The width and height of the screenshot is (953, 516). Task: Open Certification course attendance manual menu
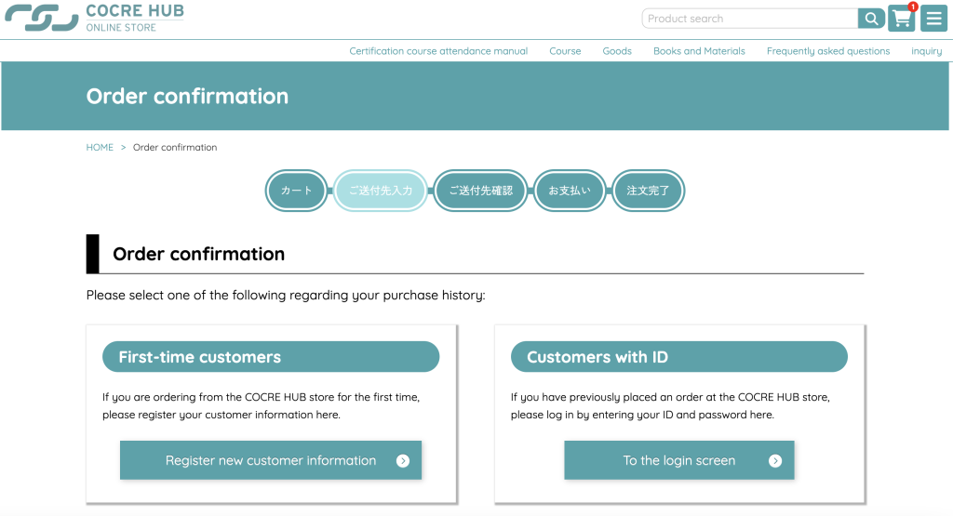(x=438, y=51)
